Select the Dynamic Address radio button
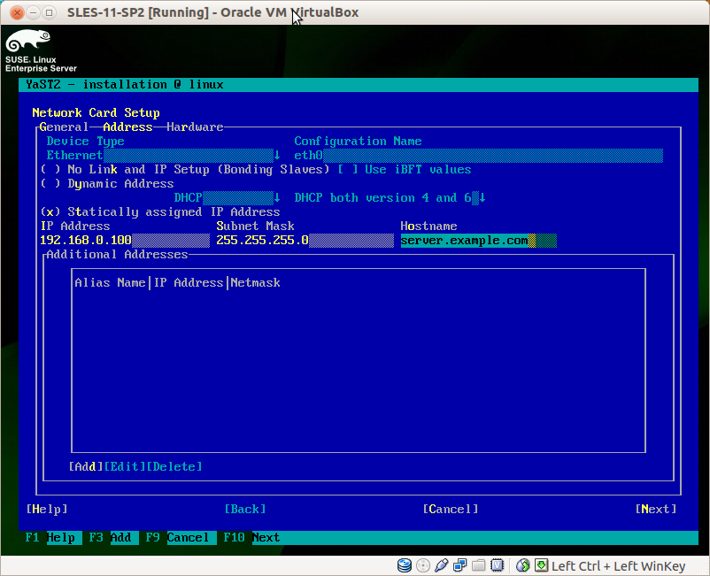Image resolution: width=710 pixels, height=576 pixels. (50, 184)
